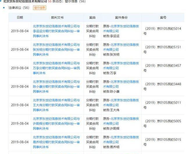Click plaintiff company link in 许殿辉 row
Screen dimensions: 191x154
tap(121, 121)
